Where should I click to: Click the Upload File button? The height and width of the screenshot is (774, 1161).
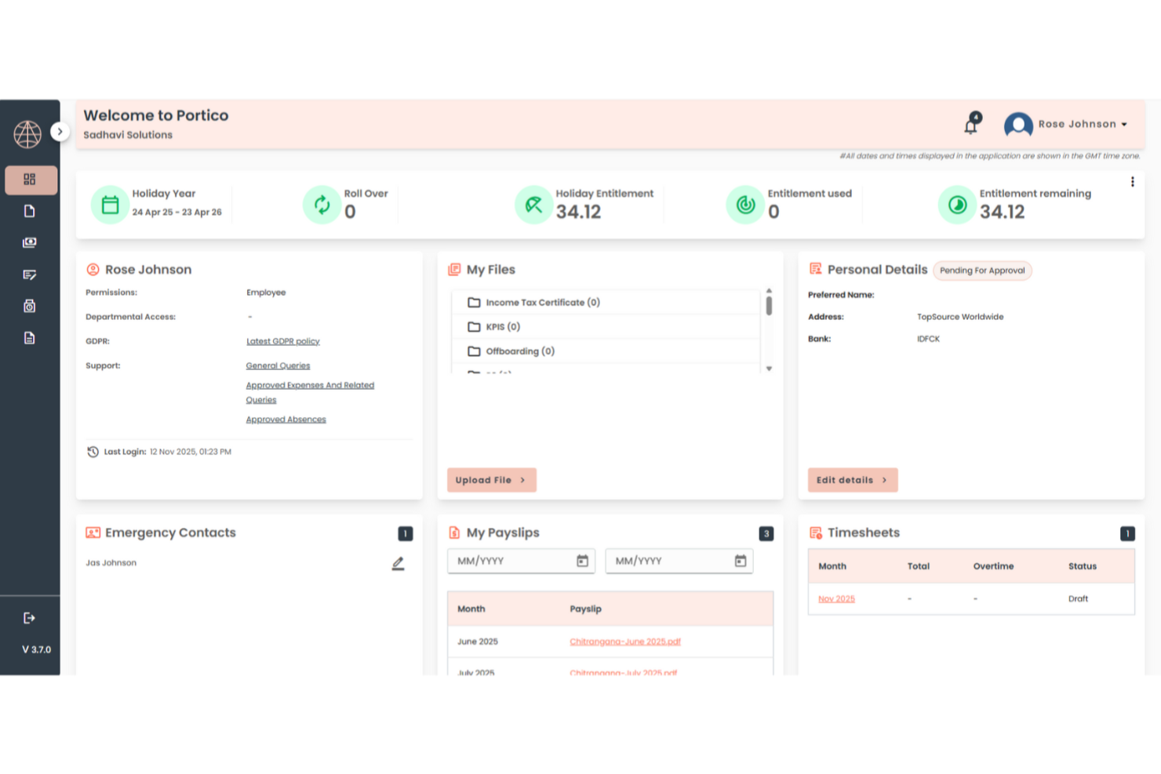coord(491,479)
